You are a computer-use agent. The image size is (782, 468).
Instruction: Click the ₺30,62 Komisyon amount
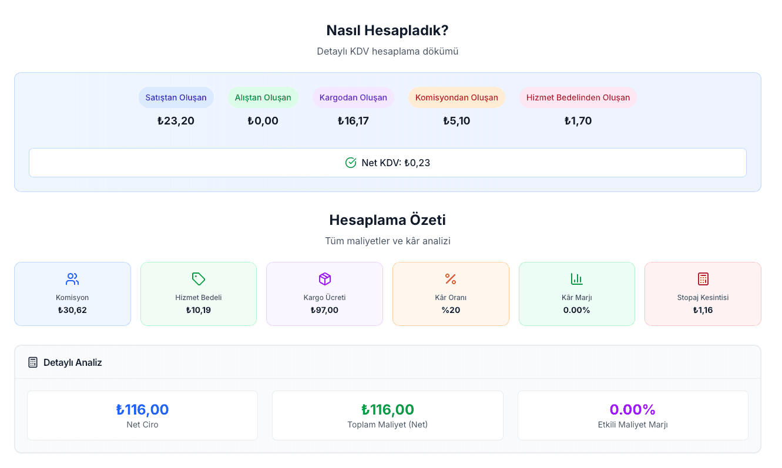pos(72,310)
